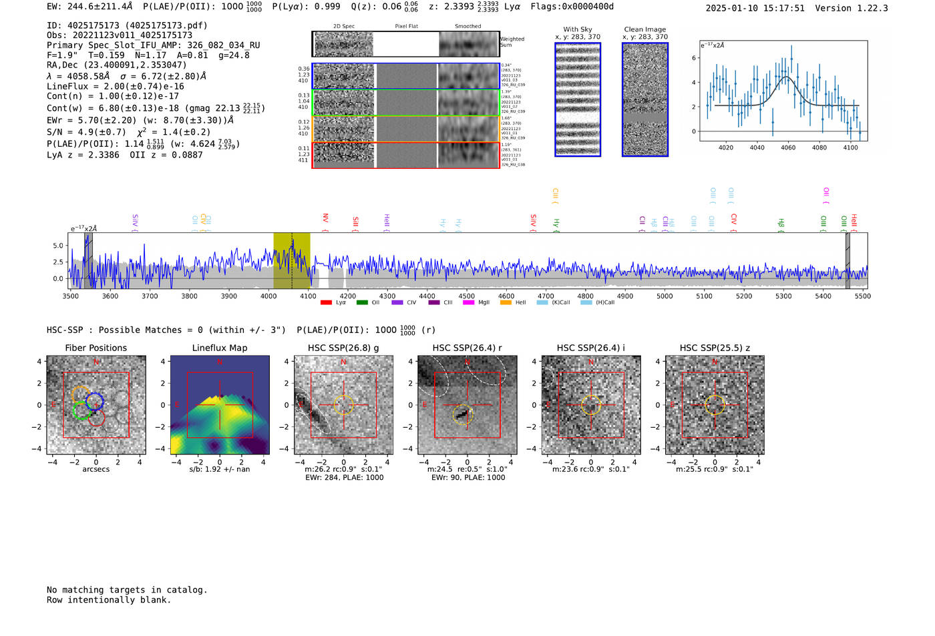Click the P(LAE)/P(OII): 1.14 line
Screen dimensions: 935x636
pyautogui.click(x=144, y=143)
